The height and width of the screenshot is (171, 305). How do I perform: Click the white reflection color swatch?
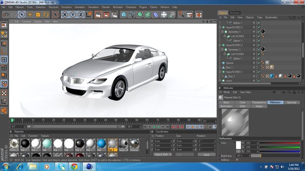(238, 145)
